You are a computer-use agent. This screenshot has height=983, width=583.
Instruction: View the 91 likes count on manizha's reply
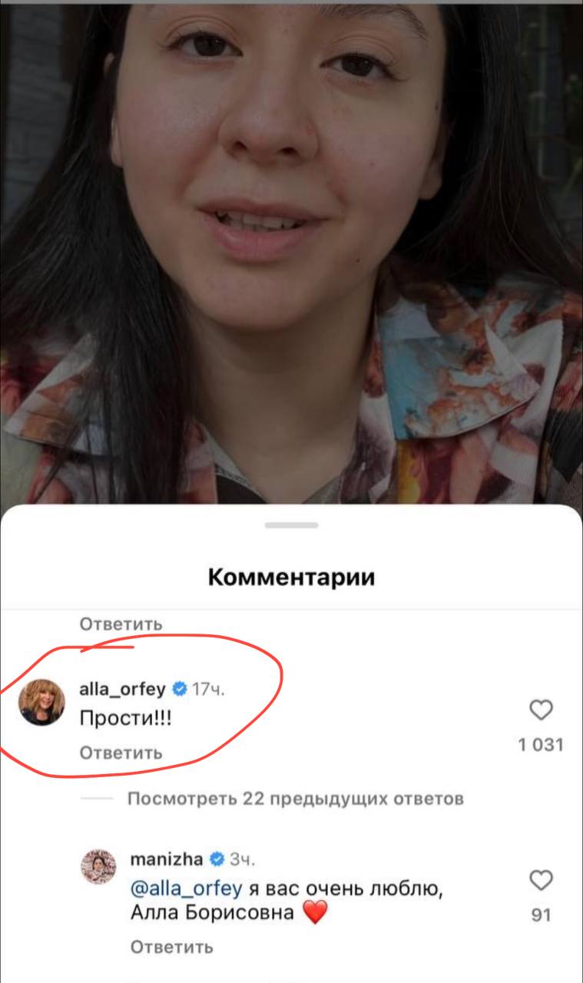(x=542, y=915)
